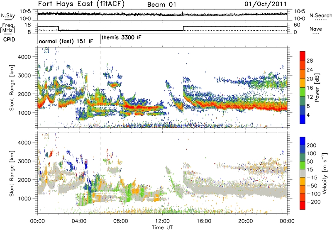332x230 pixels.
Task: Click the '60' Nave axis tick
Action: (297, 25)
